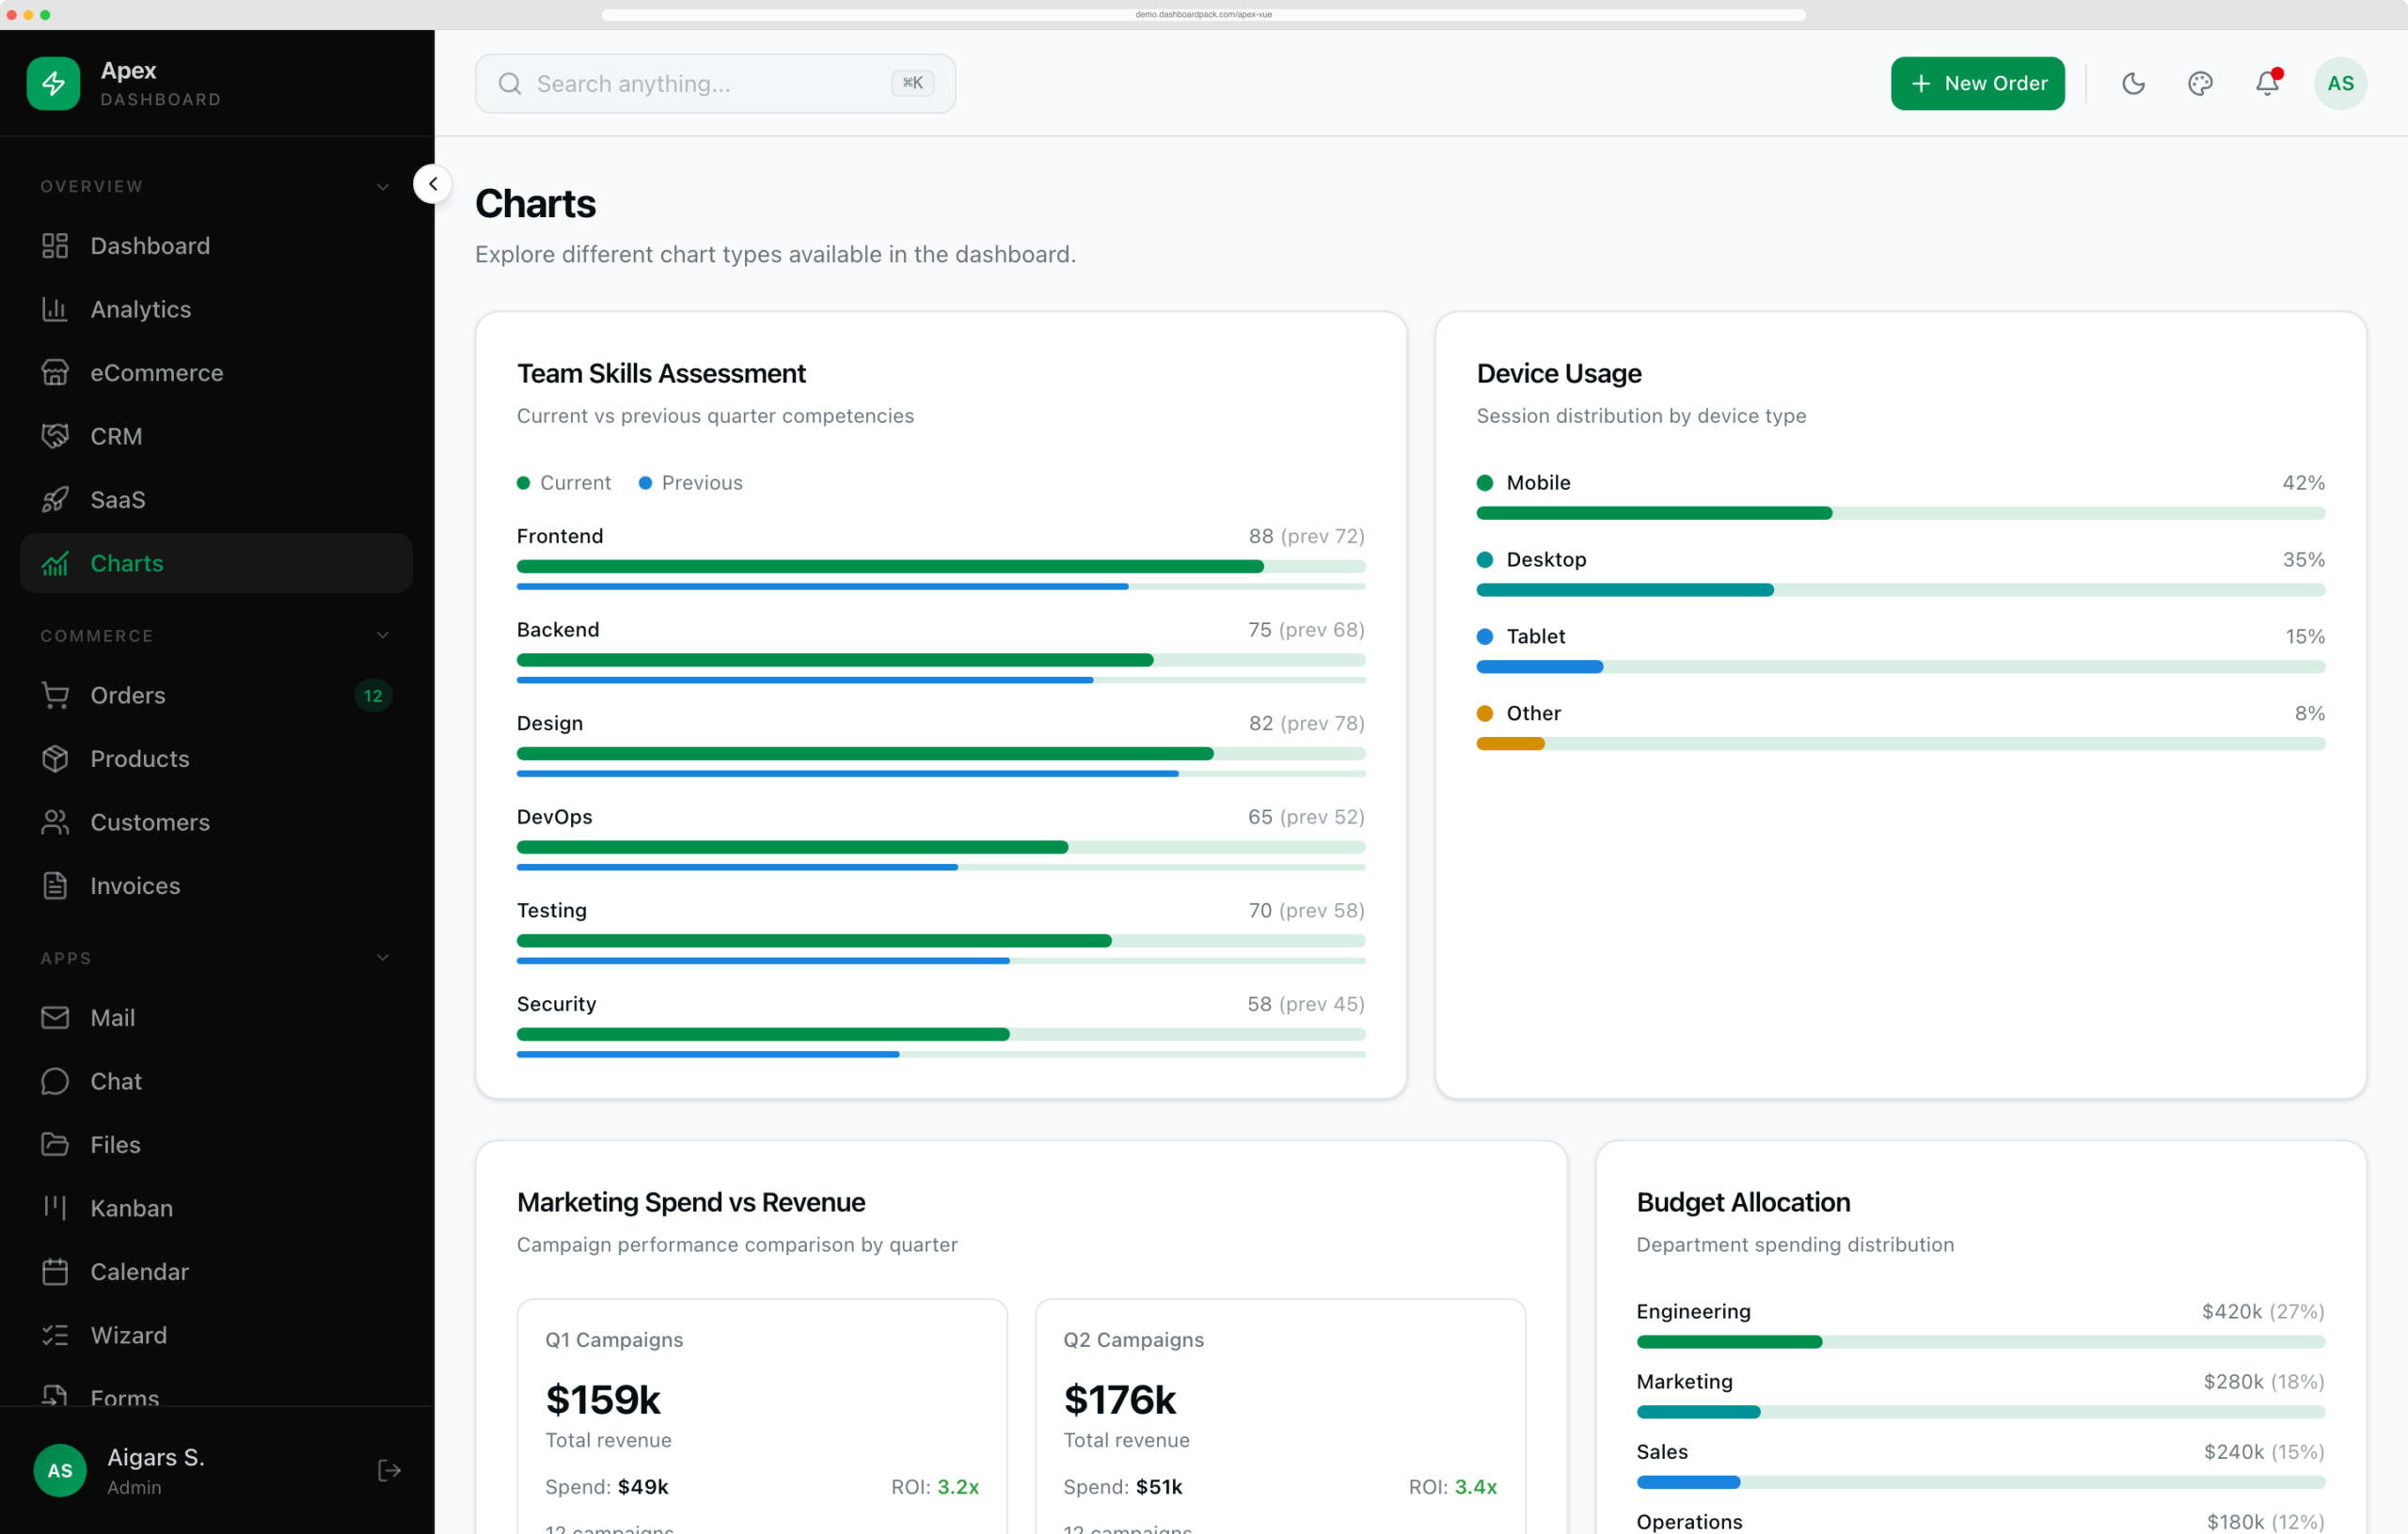Go to eCommerce page
Viewport: 2408px width, 1534px height.
(x=216, y=373)
